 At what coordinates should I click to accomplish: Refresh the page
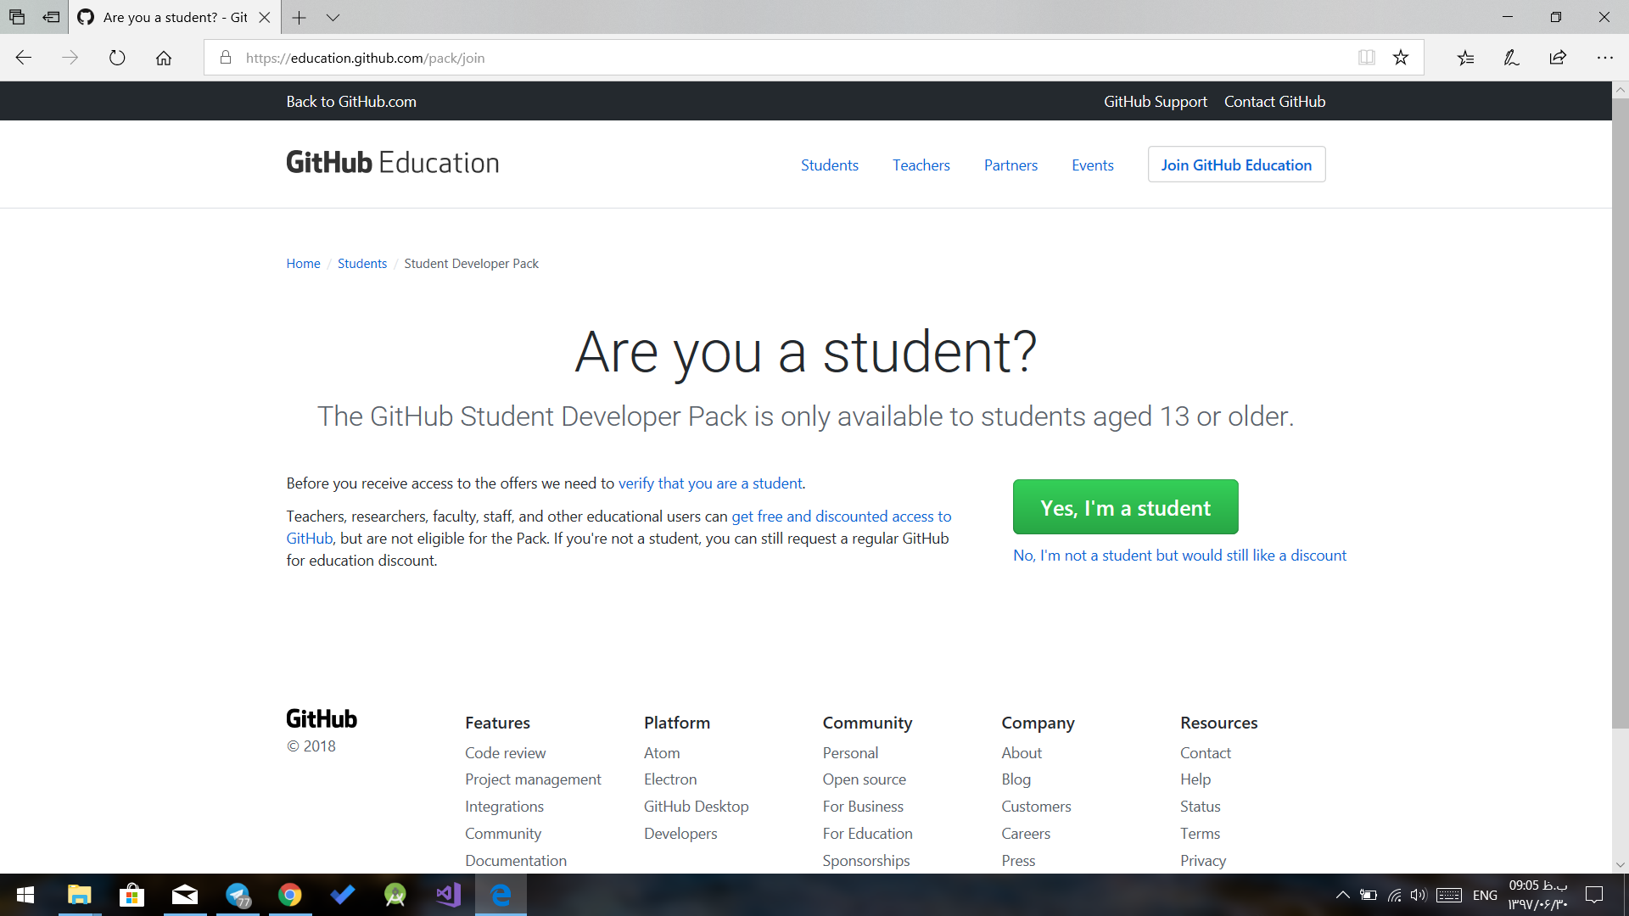[x=117, y=58]
